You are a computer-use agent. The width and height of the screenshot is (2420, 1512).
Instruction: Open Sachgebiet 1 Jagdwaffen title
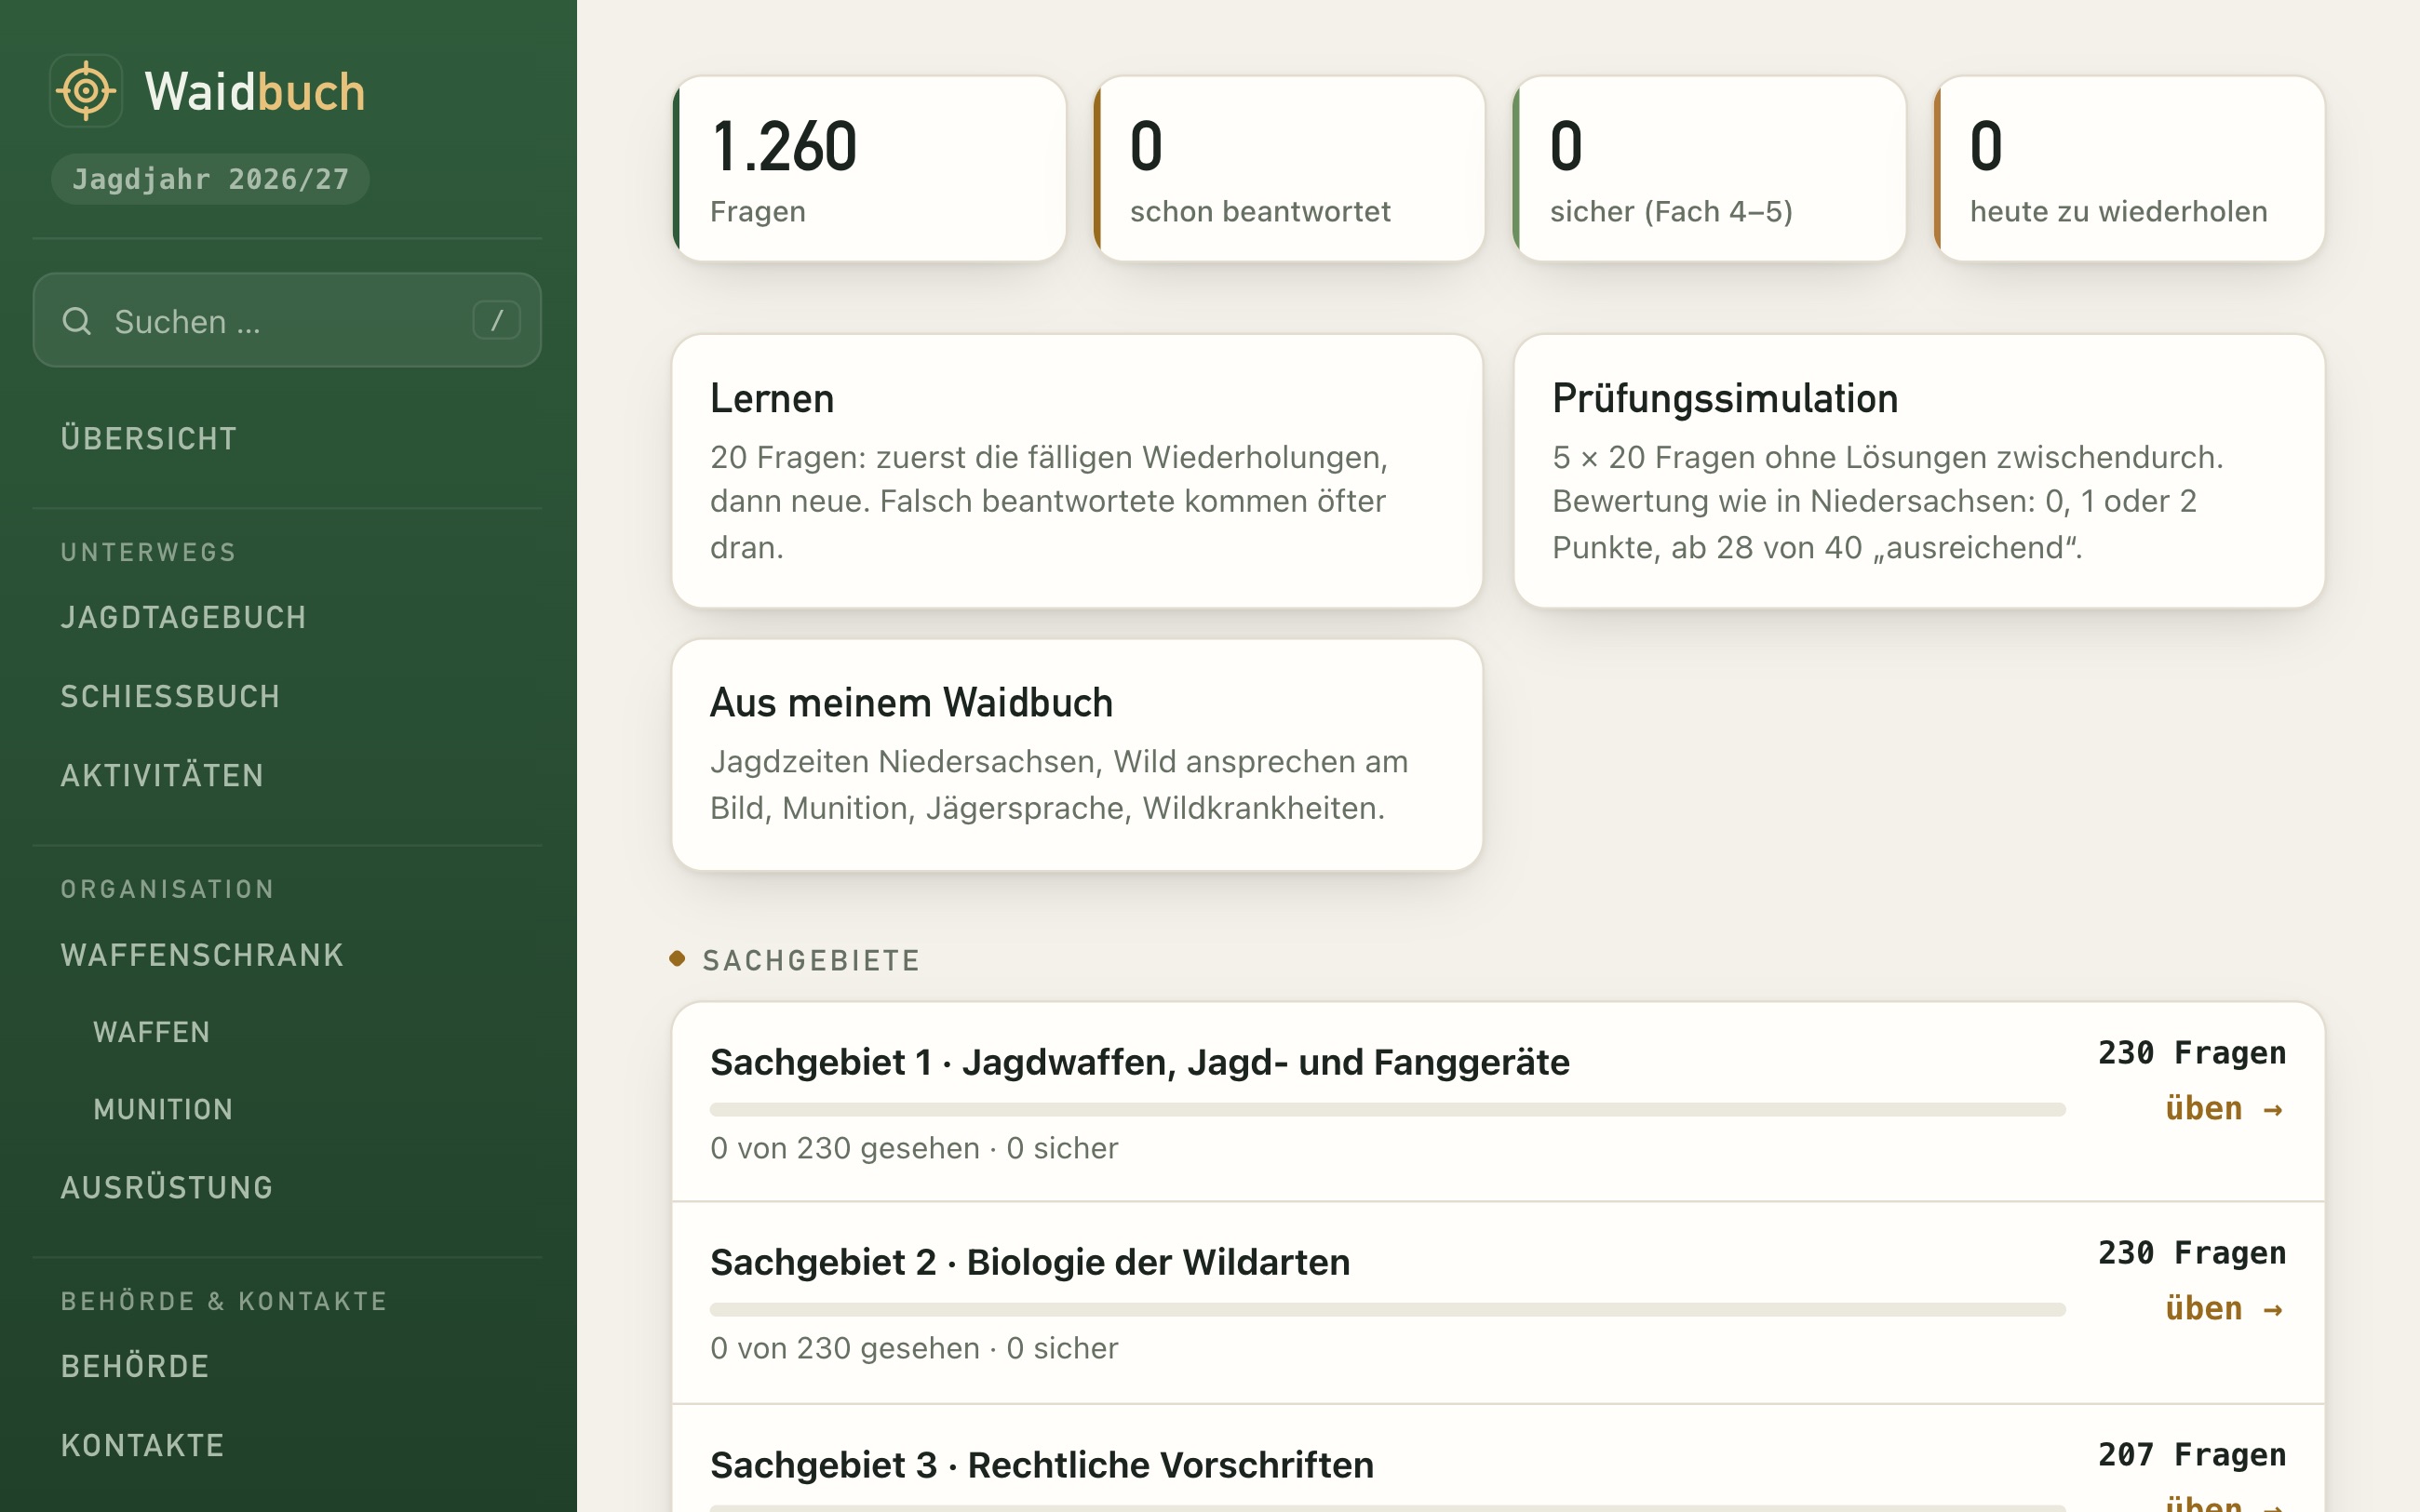coord(1140,1062)
